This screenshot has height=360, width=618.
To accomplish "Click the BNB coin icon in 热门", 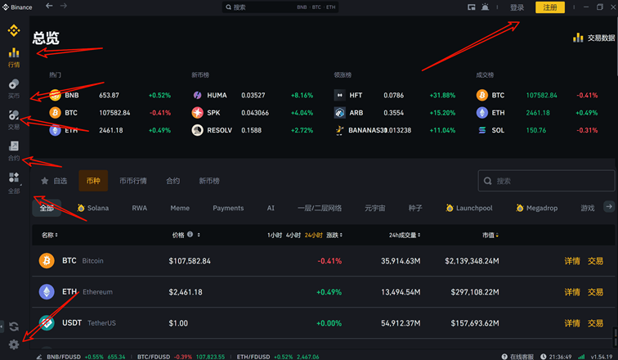I will [x=55, y=95].
